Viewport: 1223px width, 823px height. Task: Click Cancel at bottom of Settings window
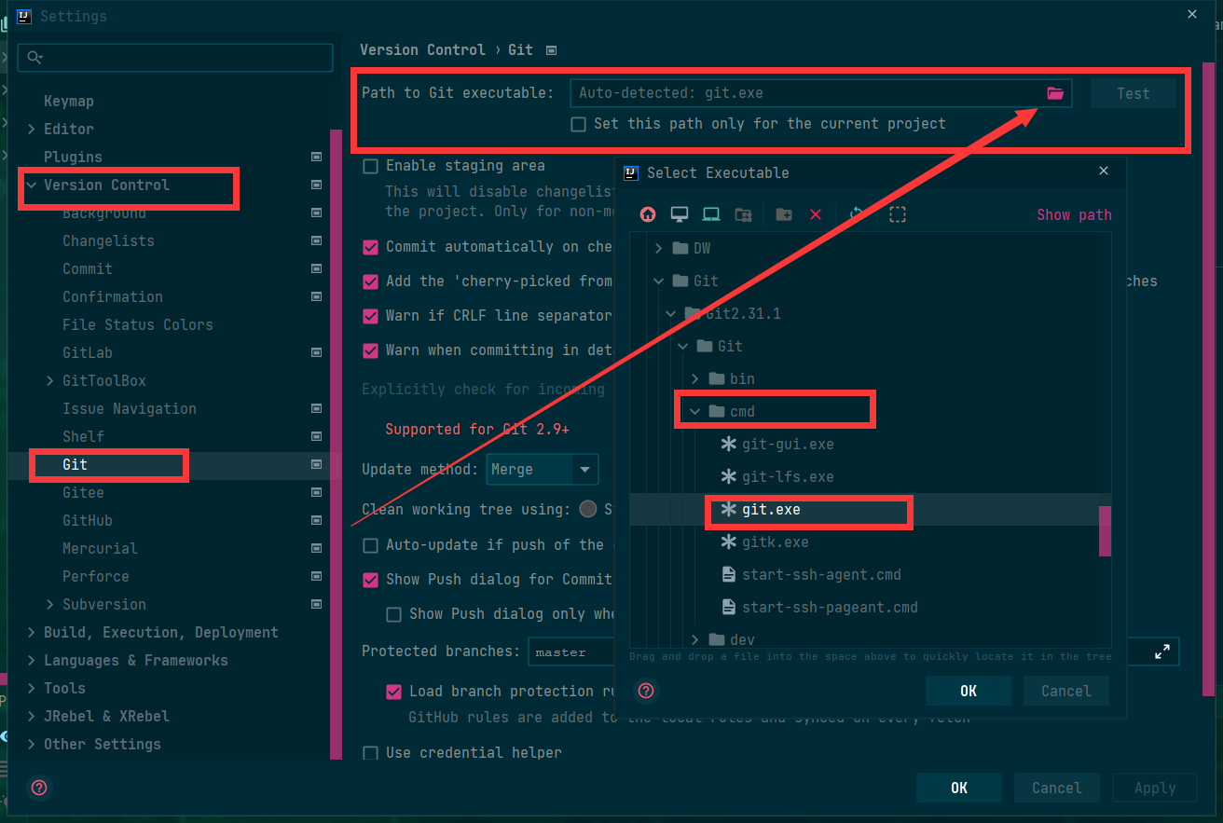(x=1056, y=788)
